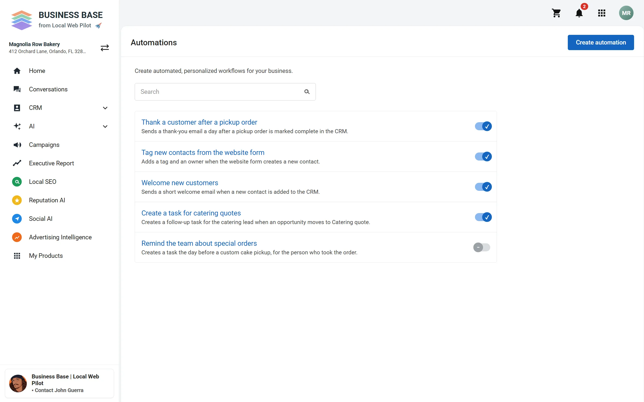Viewport: 644px width, 402px height.
Task: Click the My Products grid icon
Action: tap(17, 256)
